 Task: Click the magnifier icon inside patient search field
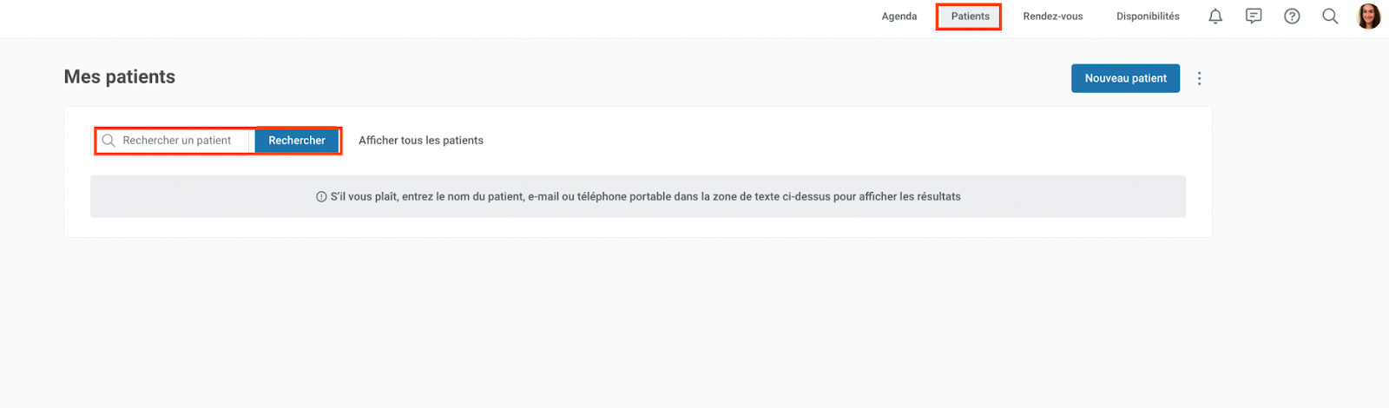click(109, 141)
